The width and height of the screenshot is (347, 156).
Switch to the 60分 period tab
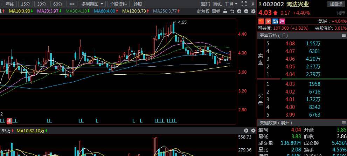(x=58, y=4)
